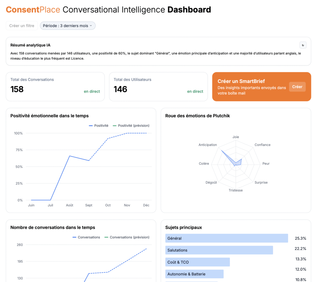Click the Nombre de conversations dans le temps heading
This screenshot has width=316, height=282.
pos(53,227)
